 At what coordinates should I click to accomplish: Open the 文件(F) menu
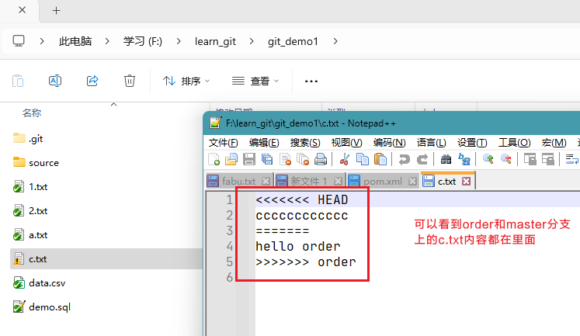click(x=223, y=142)
